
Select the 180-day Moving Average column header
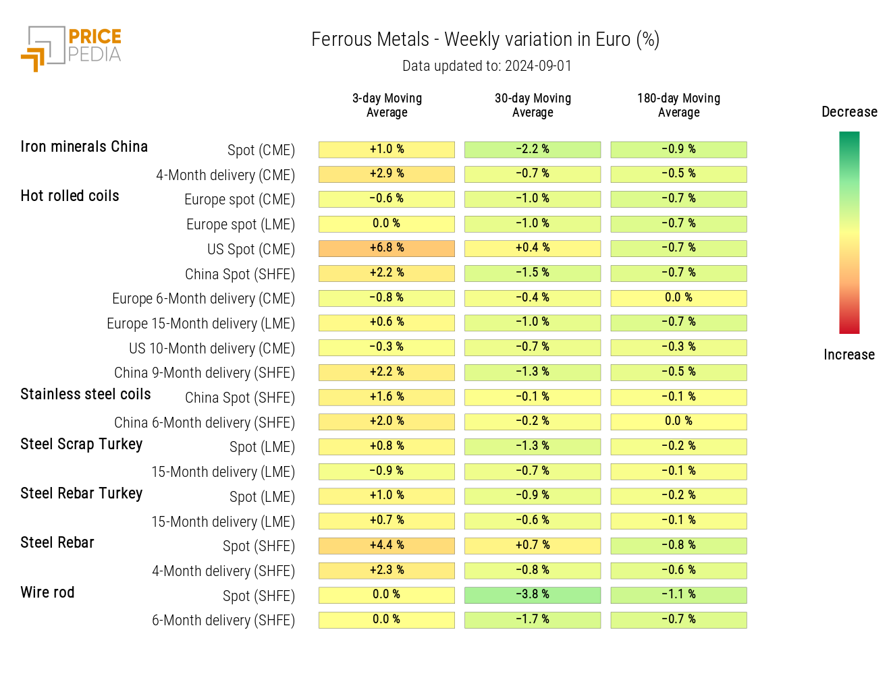pyautogui.click(x=678, y=105)
